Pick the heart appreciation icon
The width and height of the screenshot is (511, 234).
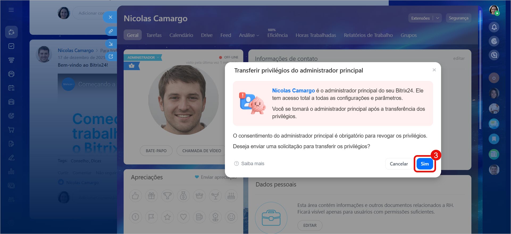(x=183, y=217)
